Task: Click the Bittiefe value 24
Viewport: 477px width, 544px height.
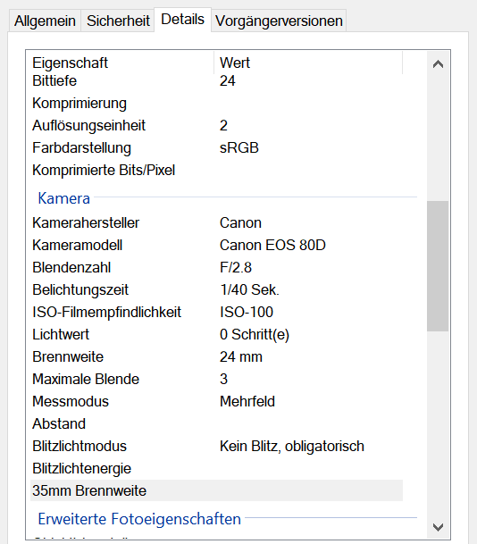Action: pos(228,80)
